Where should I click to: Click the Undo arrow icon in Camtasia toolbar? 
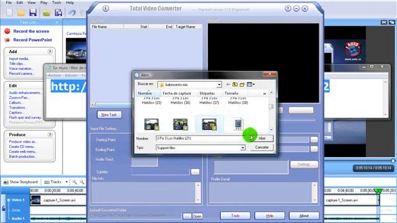(x=73, y=12)
